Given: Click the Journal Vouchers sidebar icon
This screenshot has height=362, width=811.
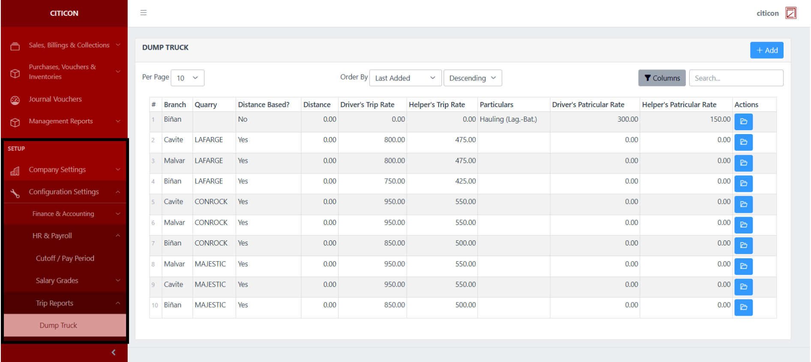Looking at the screenshot, I should pos(15,100).
